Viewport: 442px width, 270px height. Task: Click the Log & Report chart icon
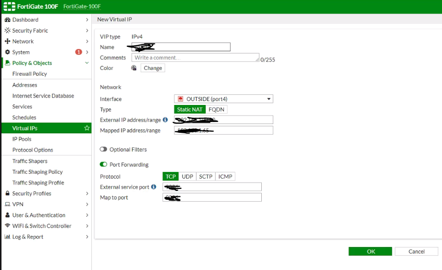tap(7, 237)
